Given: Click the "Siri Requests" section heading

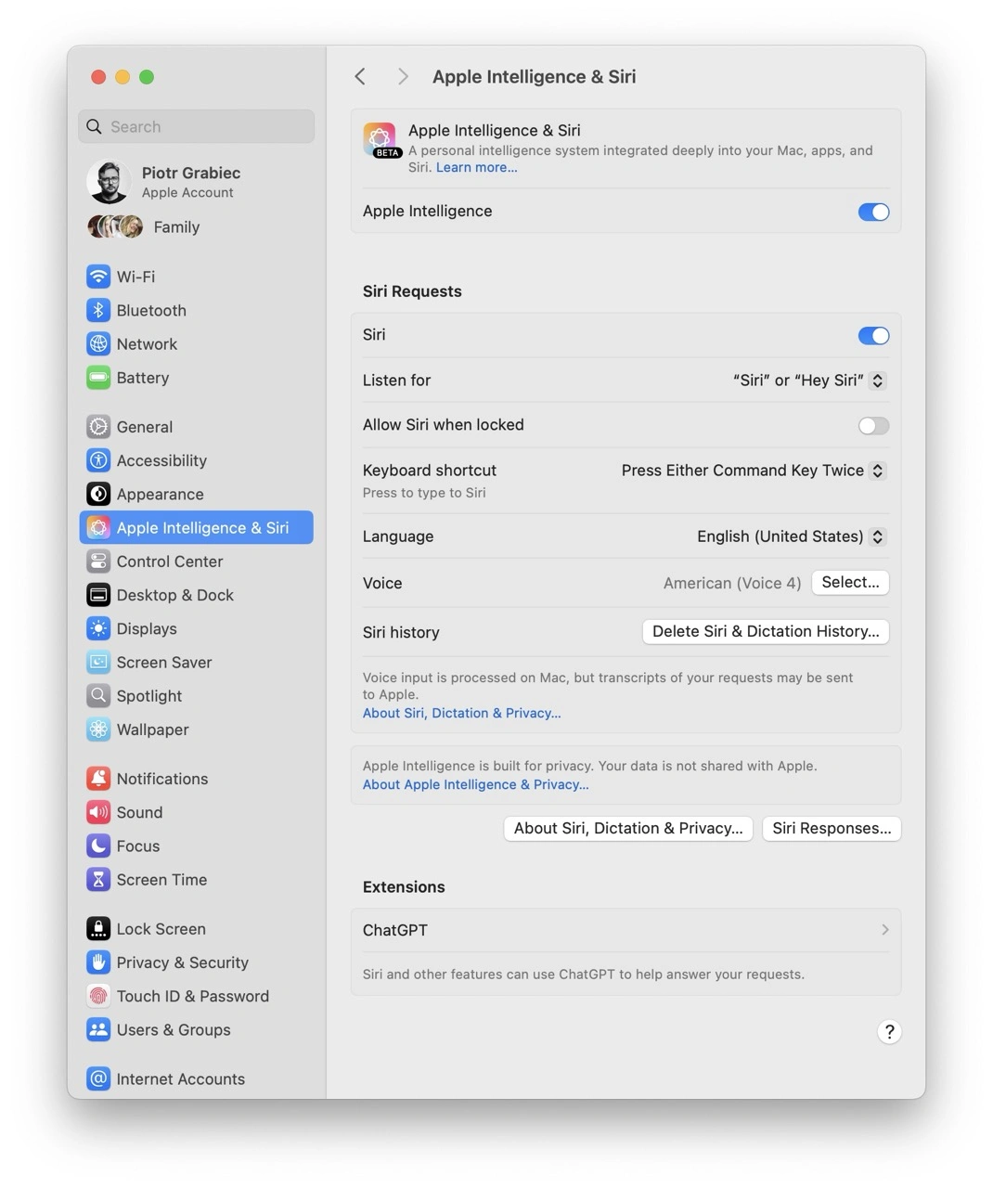Looking at the screenshot, I should click(x=412, y=291).
